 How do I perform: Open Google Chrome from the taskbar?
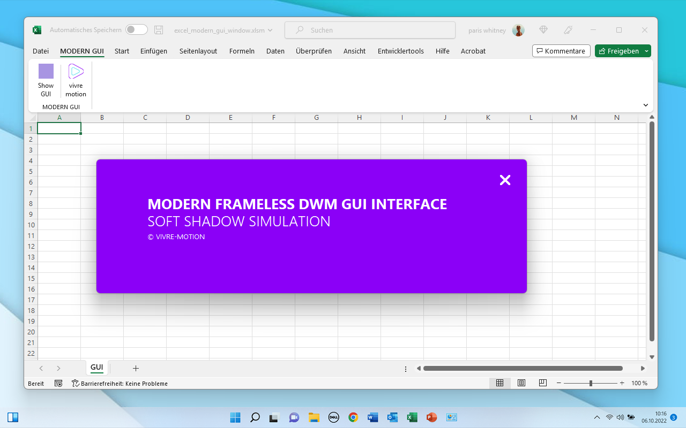(353, 417)
